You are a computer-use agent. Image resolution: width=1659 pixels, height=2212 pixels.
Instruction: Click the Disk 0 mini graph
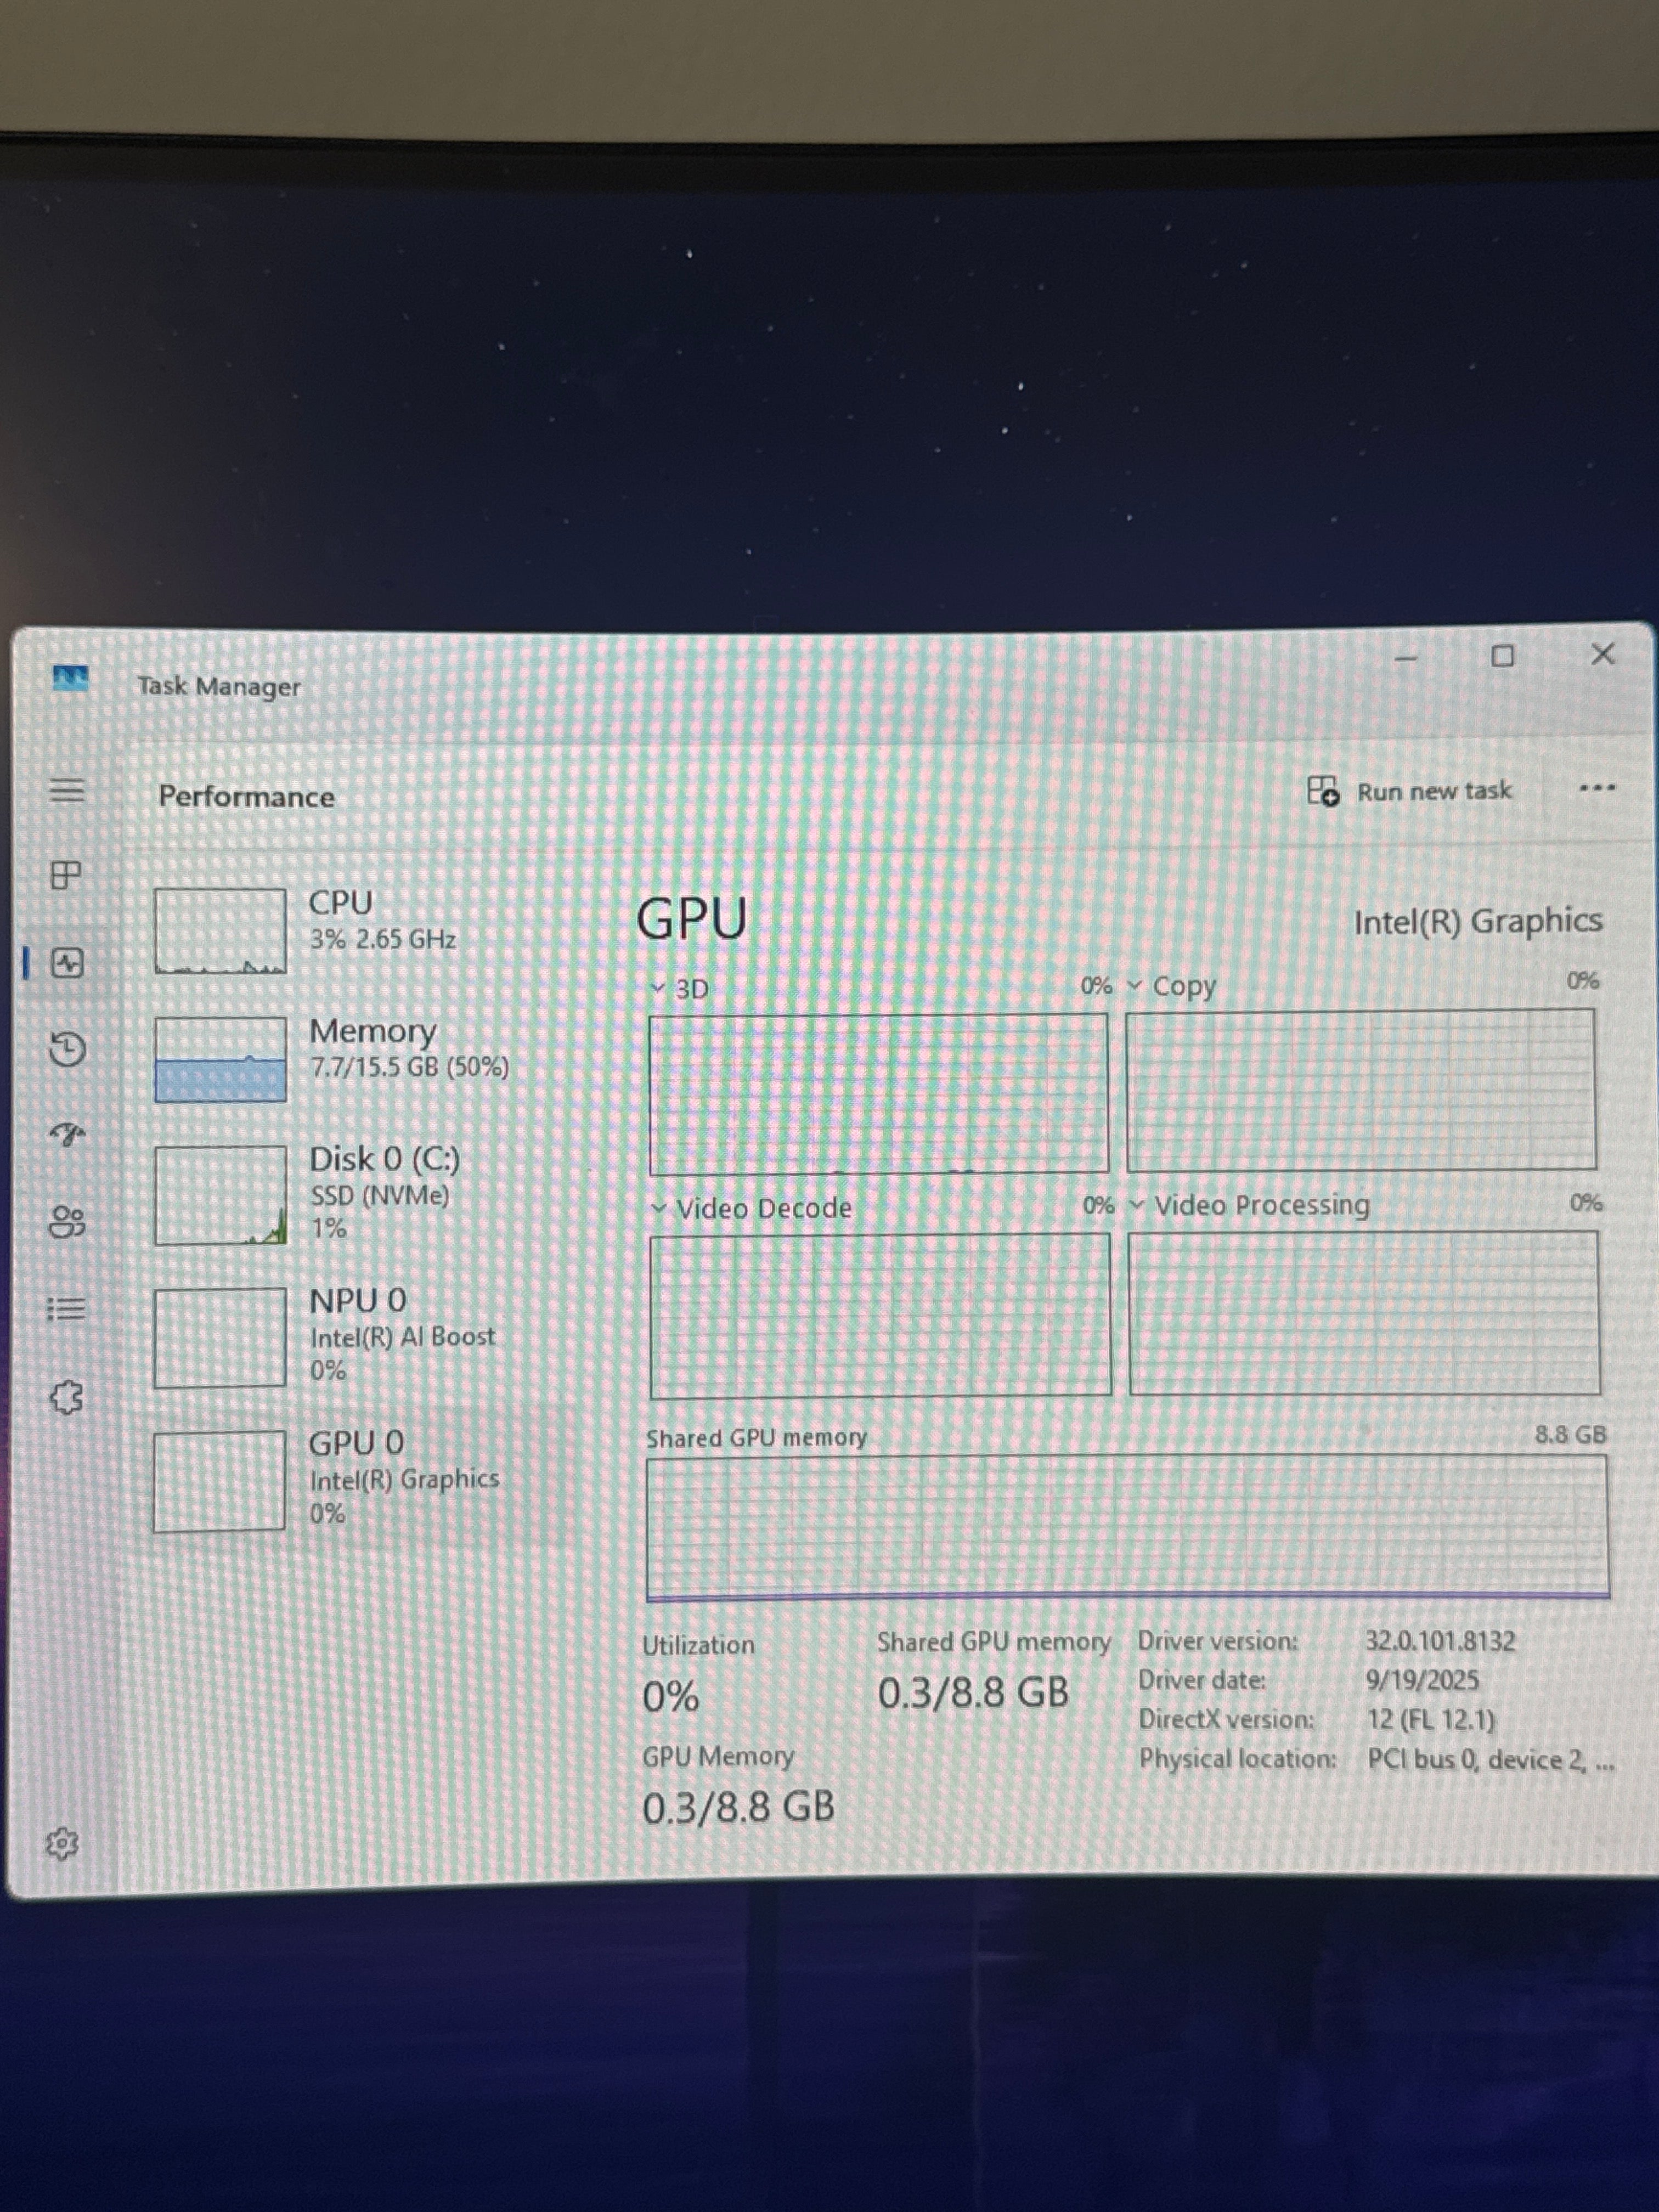click(x=220, y=1195)
